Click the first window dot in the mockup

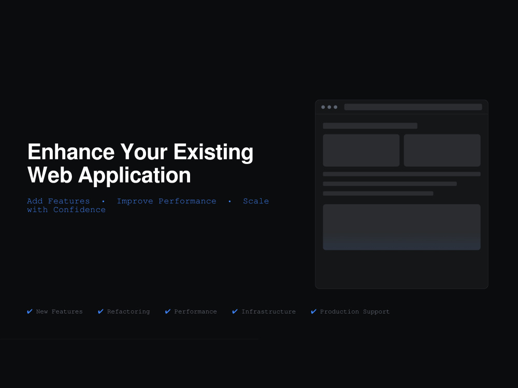tap(323, 107)
